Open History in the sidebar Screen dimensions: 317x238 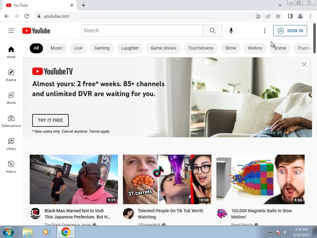click(x=11, y=167)
